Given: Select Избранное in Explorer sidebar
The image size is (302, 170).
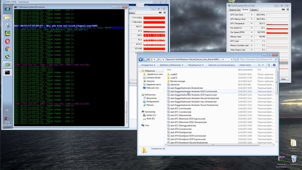Looking at the screenshot, I should (148, 71).
